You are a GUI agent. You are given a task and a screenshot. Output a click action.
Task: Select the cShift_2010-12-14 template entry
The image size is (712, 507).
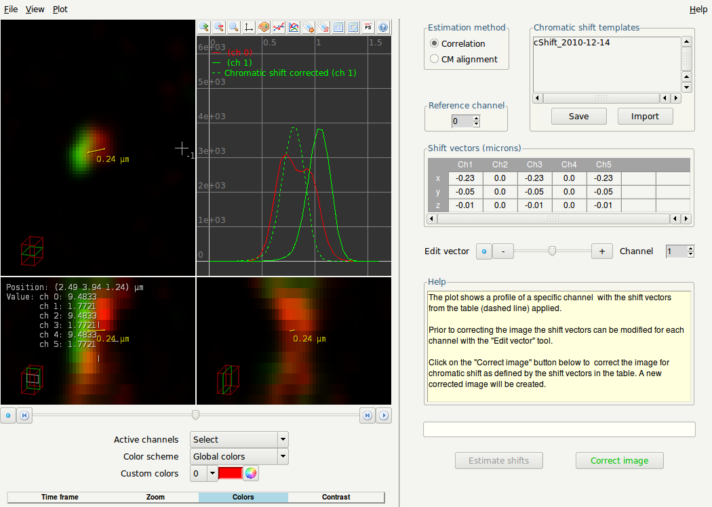pos(572,42)
